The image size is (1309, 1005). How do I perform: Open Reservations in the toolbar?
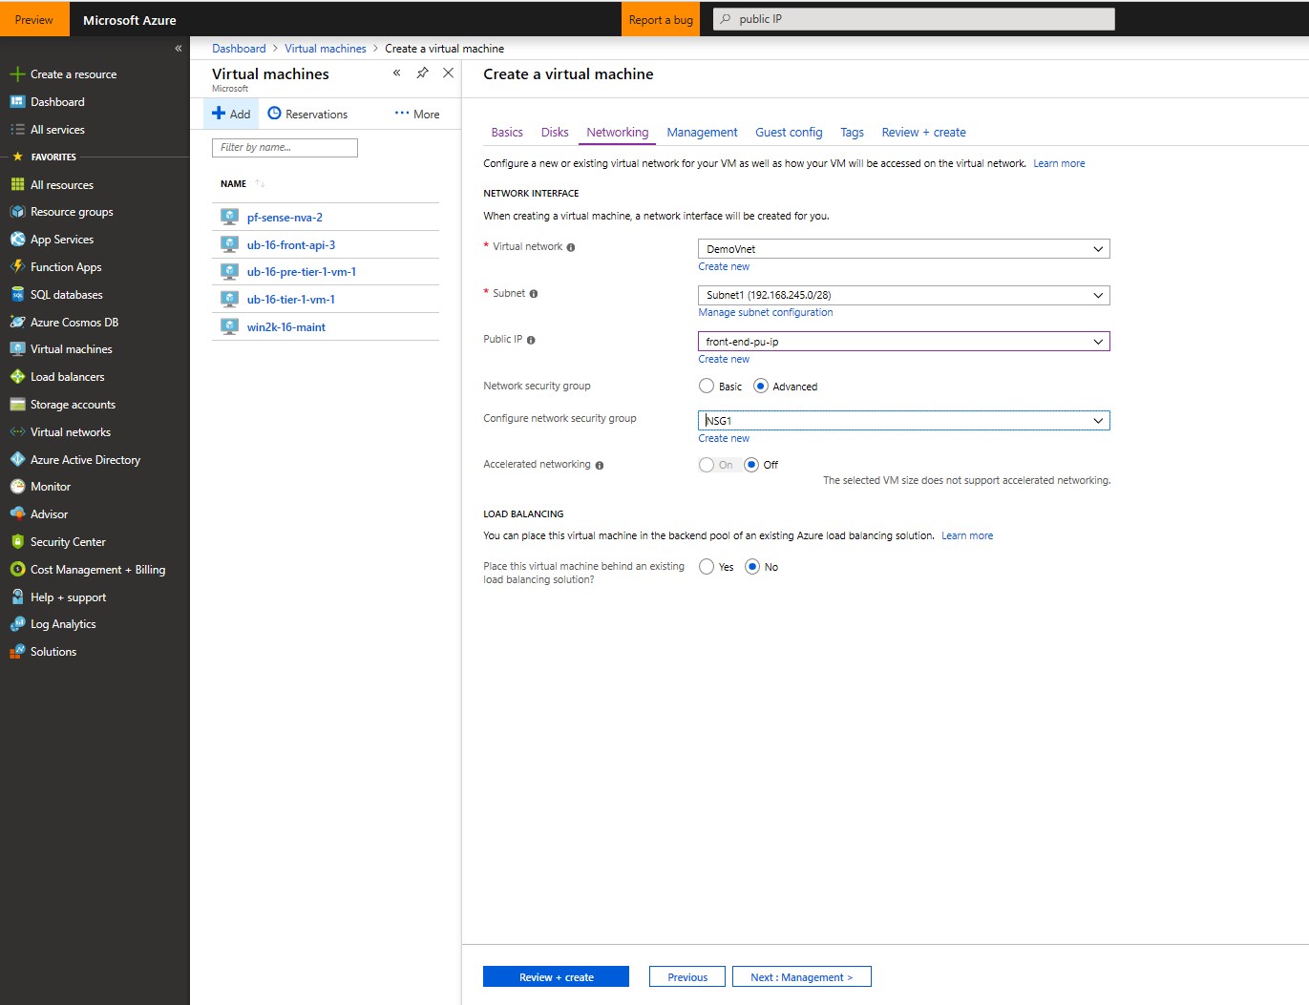[307, 114]
